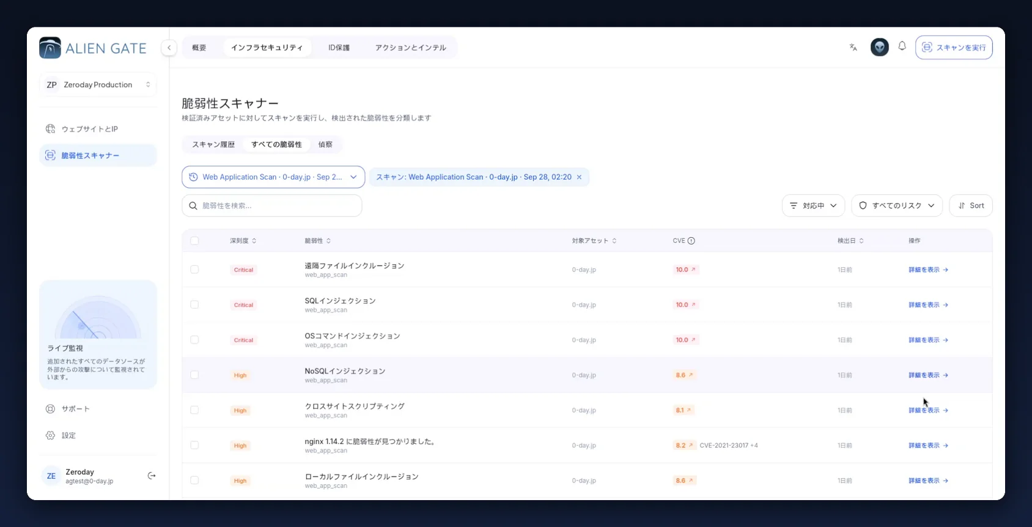This screenshot has width=1032, height=527.
Task: Open 詳細を表示 for 遠隔ファイルインクルージョン
Action: pos(928,270)
